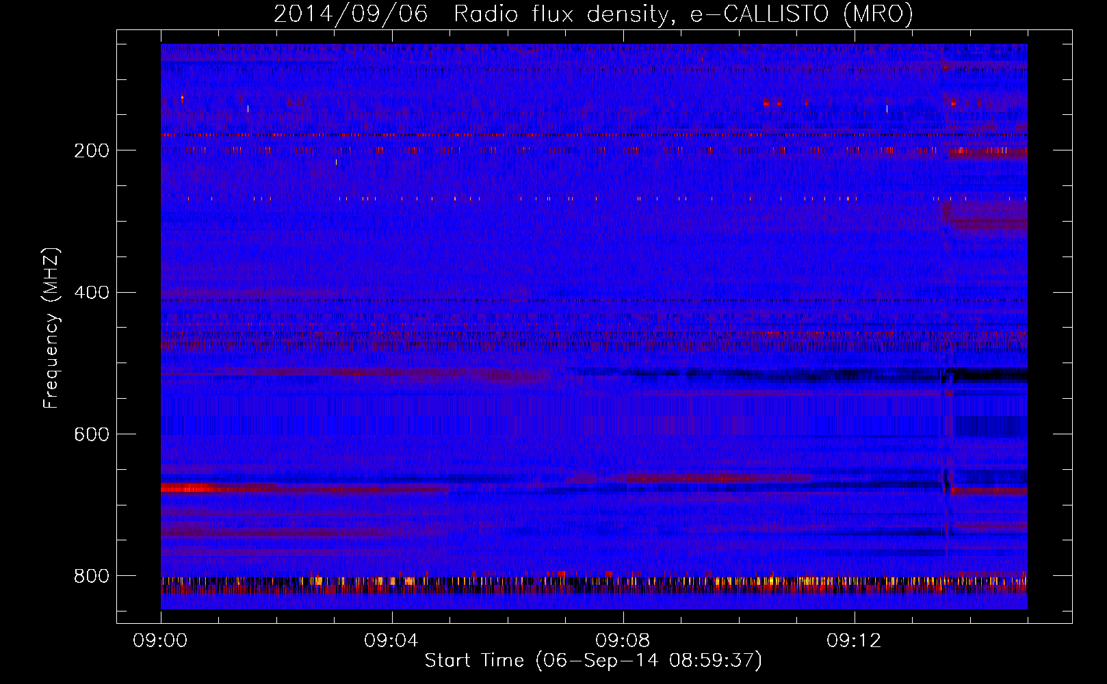Image resolution: width=1107 pixels, height=684 pixels.
Task: Click the 600 frequency tick label
Action: [91, 434]
